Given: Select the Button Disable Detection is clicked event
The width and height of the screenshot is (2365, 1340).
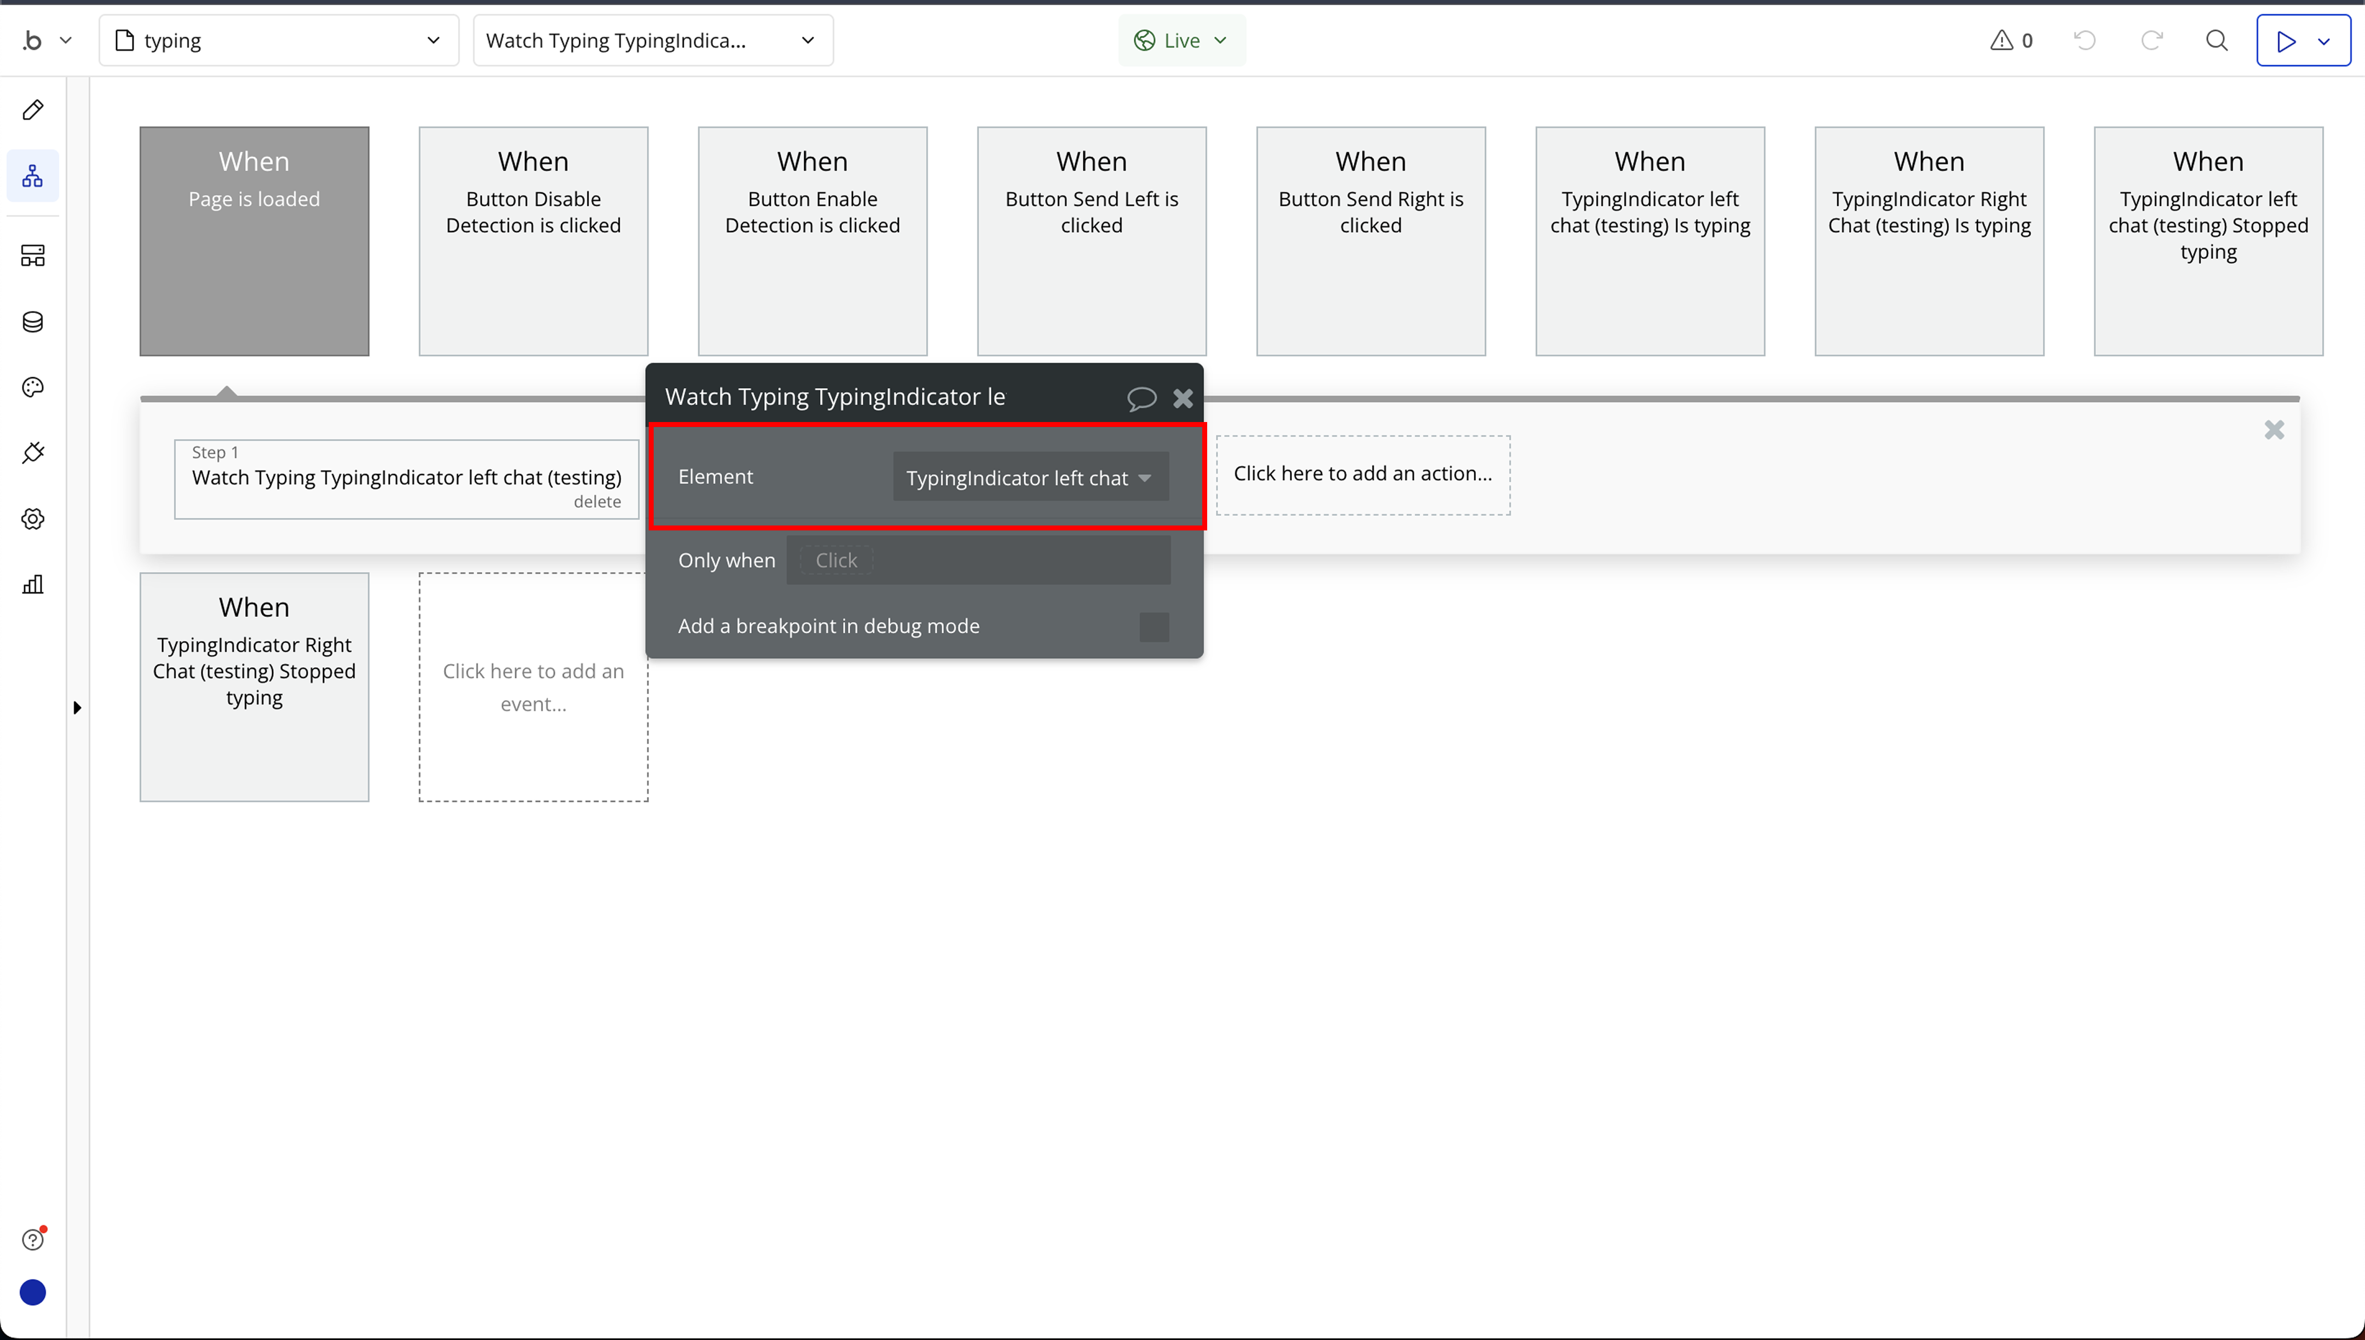Looking at the screenshot, I should (533, 241).
